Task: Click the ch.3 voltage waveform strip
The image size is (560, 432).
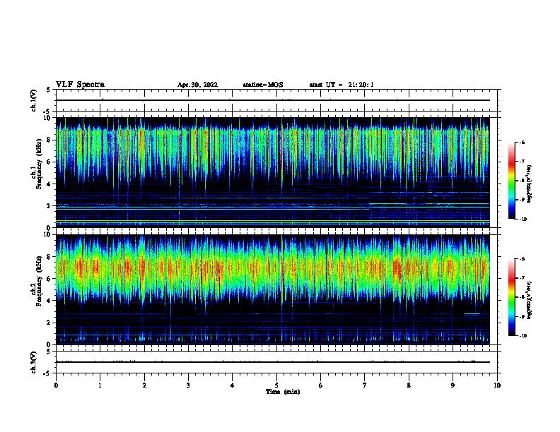Action: pyautogui.click(x=276, y=362)
